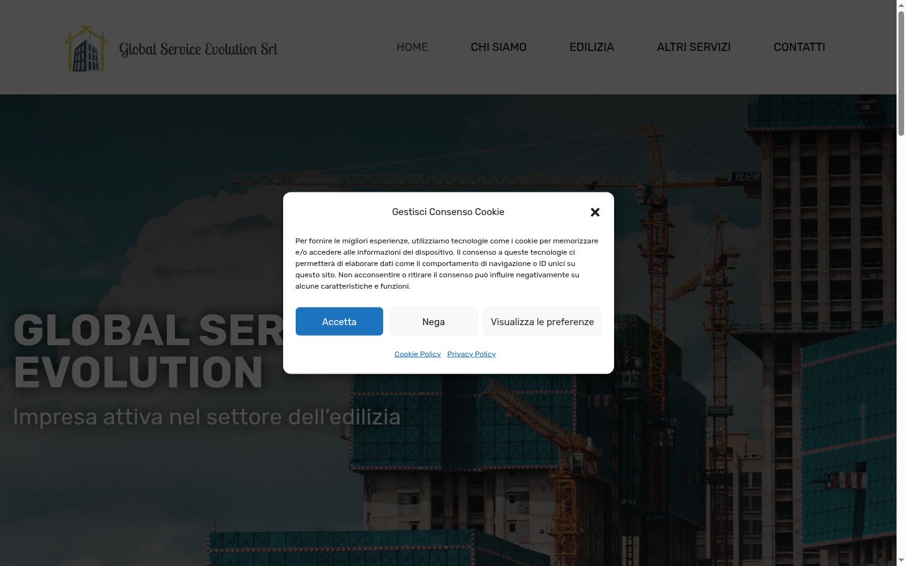
Task: Click the page vertical scrollbar thumb
Action: [901, 73]
